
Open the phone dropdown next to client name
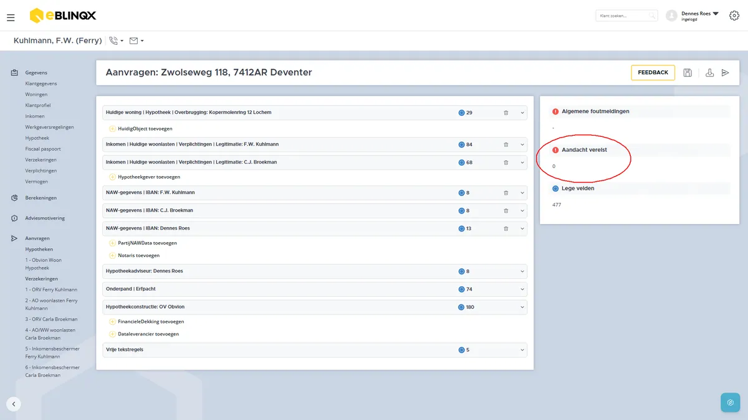pyautogui.click(x=117, y=41)
